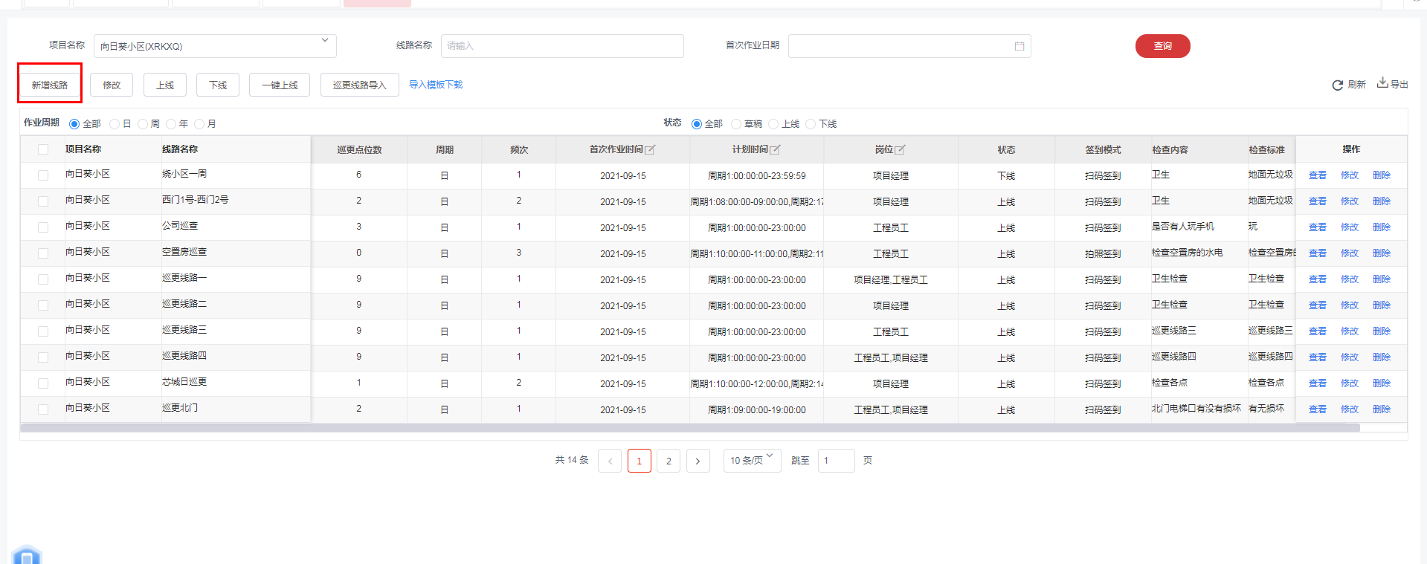The height and width of the screenshot is (564, 1427).
Task: Click the 线路名称 input field
Action: coord(562,46)
